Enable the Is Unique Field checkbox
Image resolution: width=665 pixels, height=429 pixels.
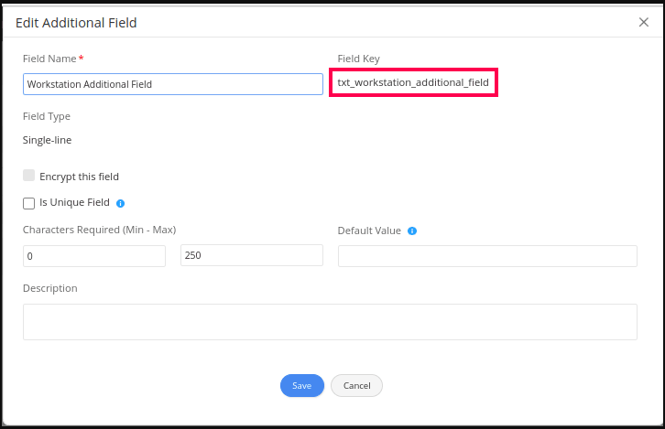coord(28,203)
